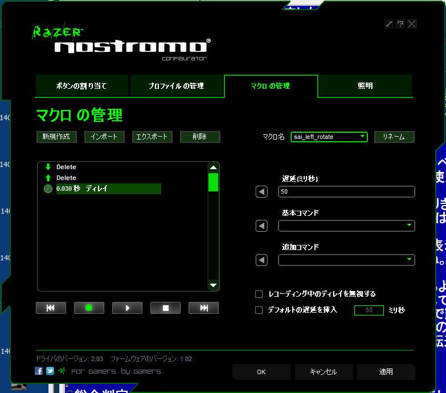Select the Delete key-down macro entry
Screen dimensions: 446x393
pos(66,167)
